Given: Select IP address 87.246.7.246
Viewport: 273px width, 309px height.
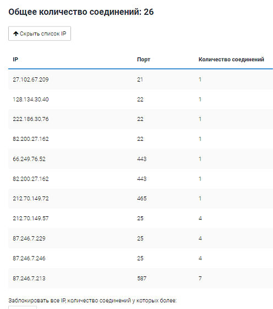Looking at the screenshot, I should click(29, 258).
